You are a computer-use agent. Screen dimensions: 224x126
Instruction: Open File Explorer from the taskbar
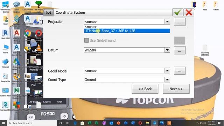(147, 123)
